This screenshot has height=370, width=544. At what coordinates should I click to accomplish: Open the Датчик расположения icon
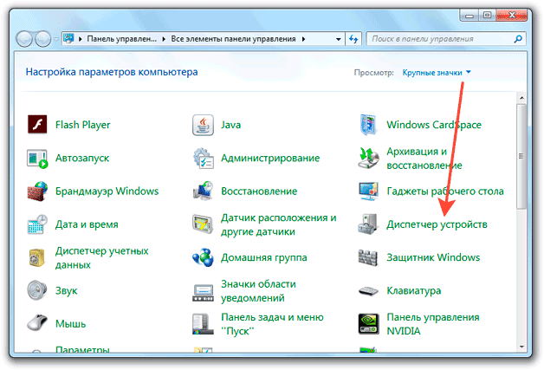click(x=203, y=224)
